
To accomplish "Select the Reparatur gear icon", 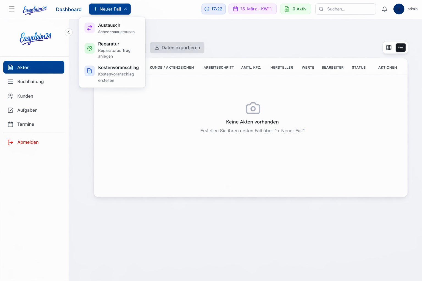I will click(x=89, y=48).
